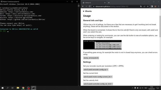Open the recorder app taskbar icon
The width and height of the screenshot is (161, 90).
pyautogui.click(x=28, y=88)
